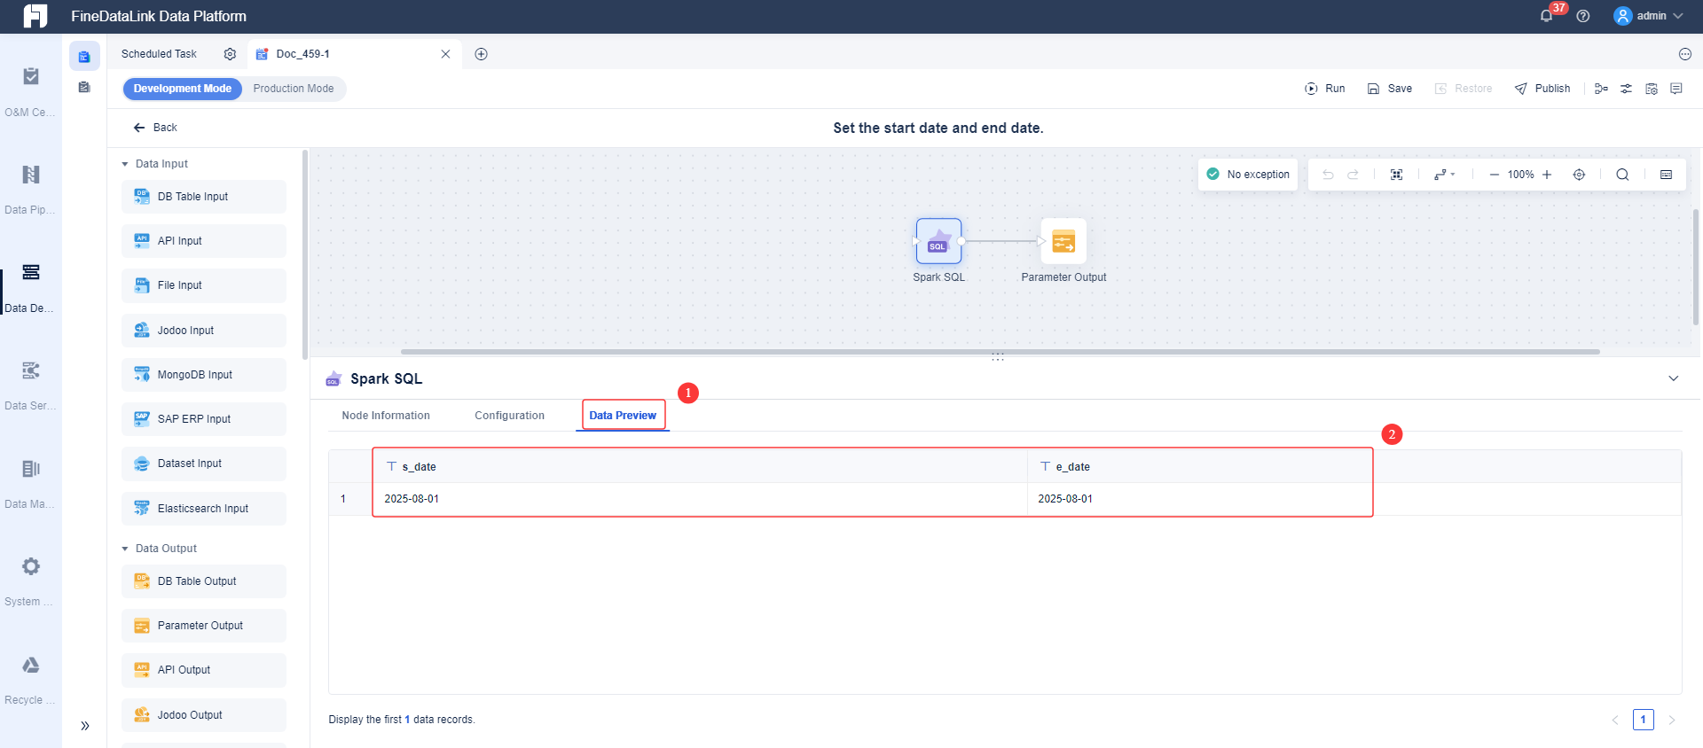Zoom out on the canvas
The width and height of the screenshot is (1703, 748).
[1495, 175]
